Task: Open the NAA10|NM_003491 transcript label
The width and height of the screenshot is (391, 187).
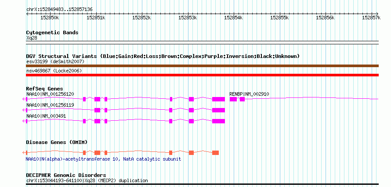Action: coord(46,116)
